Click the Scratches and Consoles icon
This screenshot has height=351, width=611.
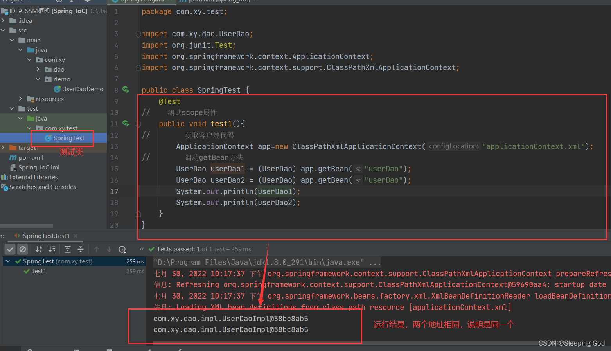(4, 187)
